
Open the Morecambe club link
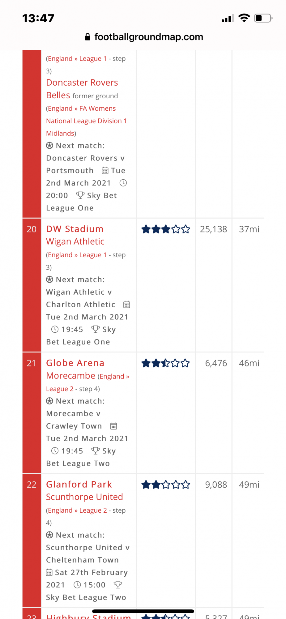pos(70,376)
